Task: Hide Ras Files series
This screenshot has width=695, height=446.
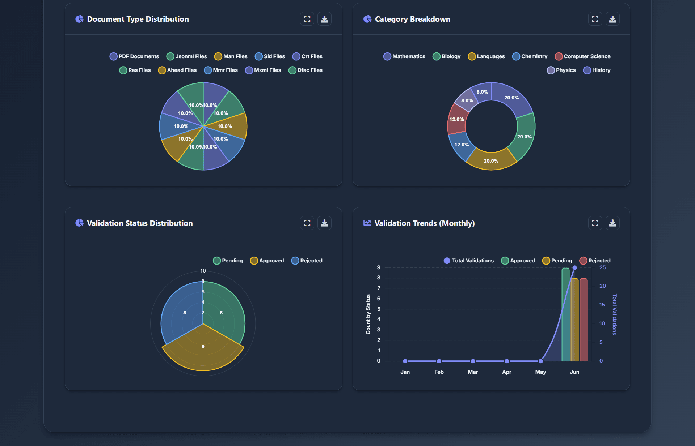Action: click(135, 70)
